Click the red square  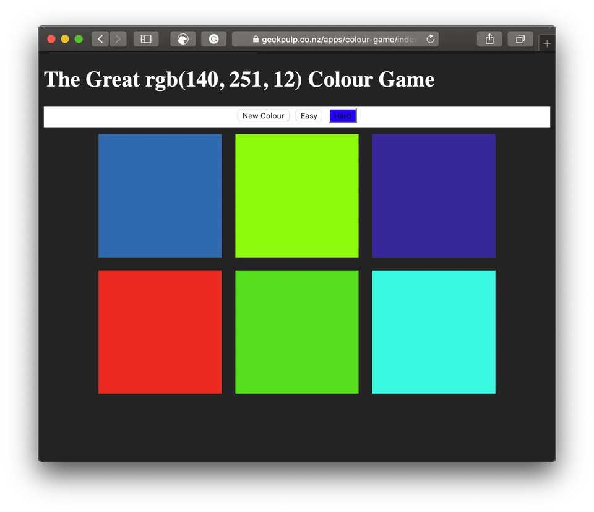tap(160, 332)
